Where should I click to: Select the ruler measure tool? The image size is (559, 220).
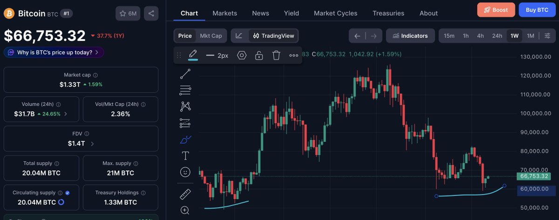(x=185, y=194)
